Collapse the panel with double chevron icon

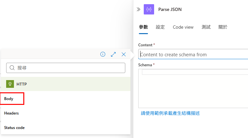point(138,9)
